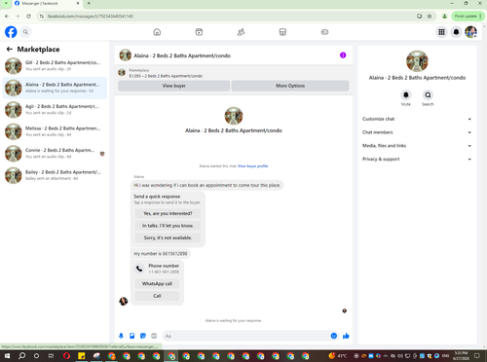Open the Video tab icon
The image size is (487, 362).
199,32
